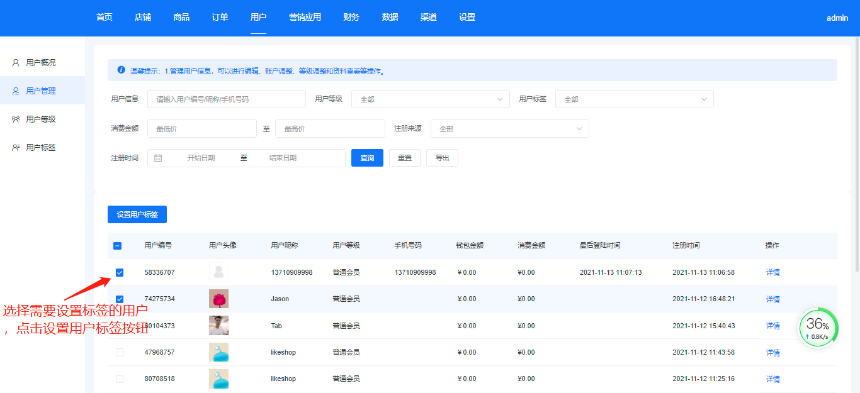Toggle the select-all checkbox in table header
Viewport: 860px width, 393px height.
(118, 246)
